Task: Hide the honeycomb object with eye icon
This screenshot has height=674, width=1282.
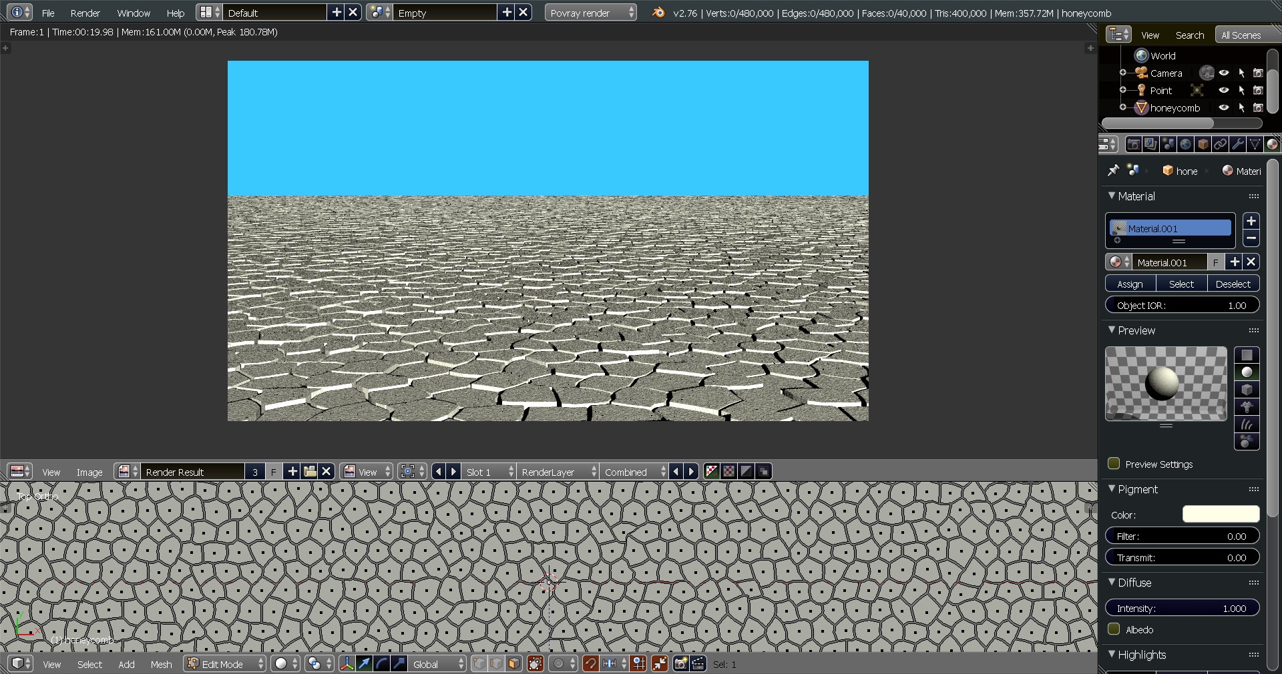Action: point(1223,107)
